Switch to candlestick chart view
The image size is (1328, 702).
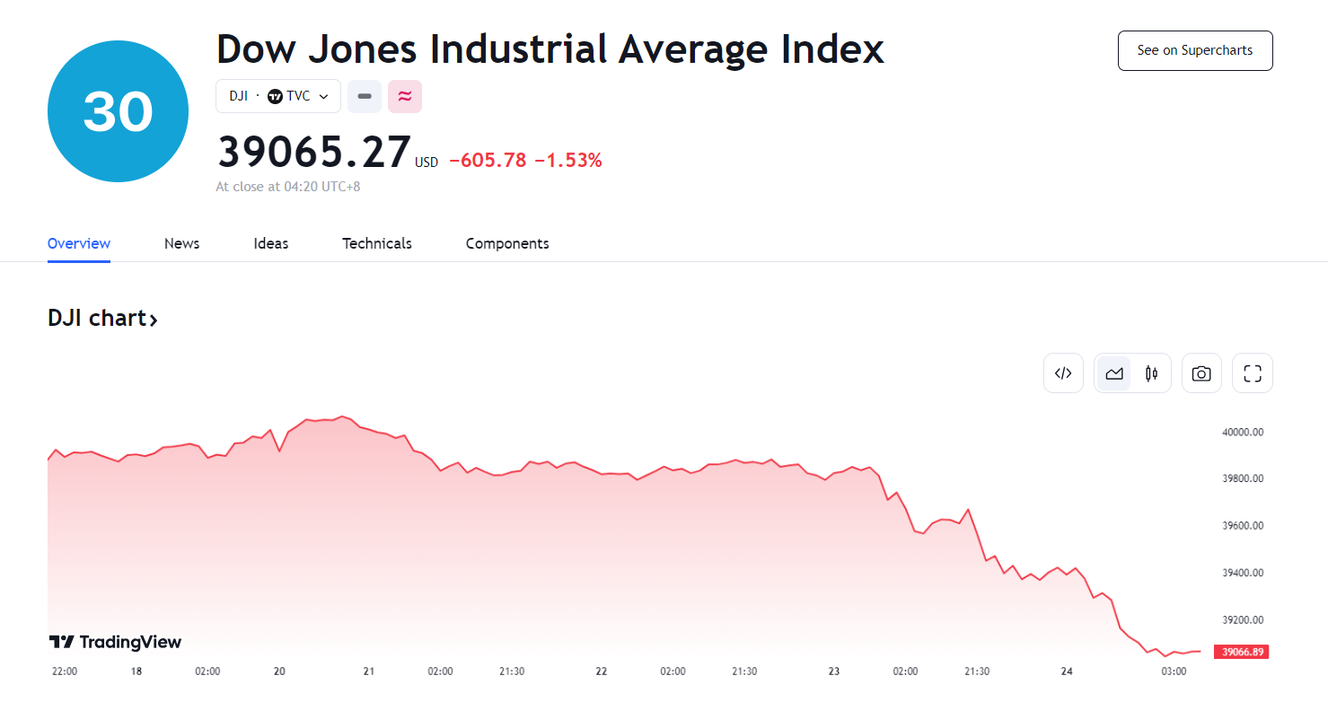(x=1151, y=373)
